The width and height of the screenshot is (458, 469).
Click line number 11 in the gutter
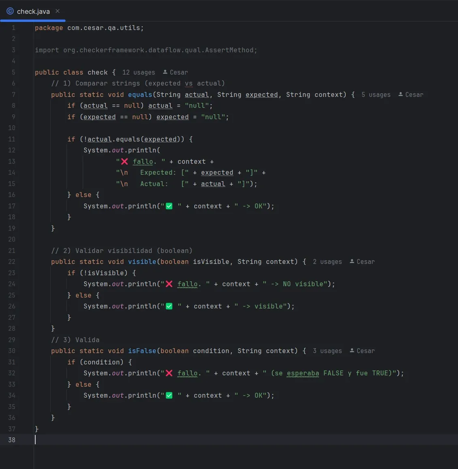12,139
